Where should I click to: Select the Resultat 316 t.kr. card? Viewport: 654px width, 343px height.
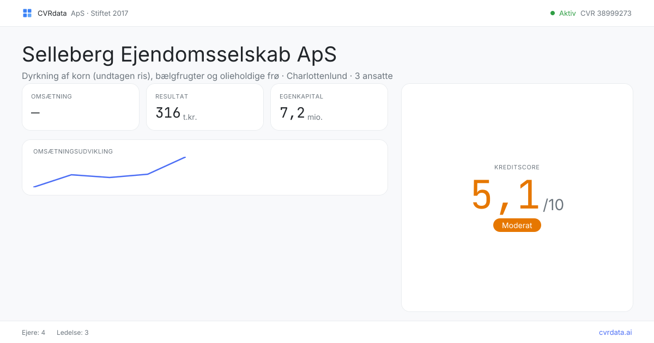pyautogui.click(x=205, y=107)
